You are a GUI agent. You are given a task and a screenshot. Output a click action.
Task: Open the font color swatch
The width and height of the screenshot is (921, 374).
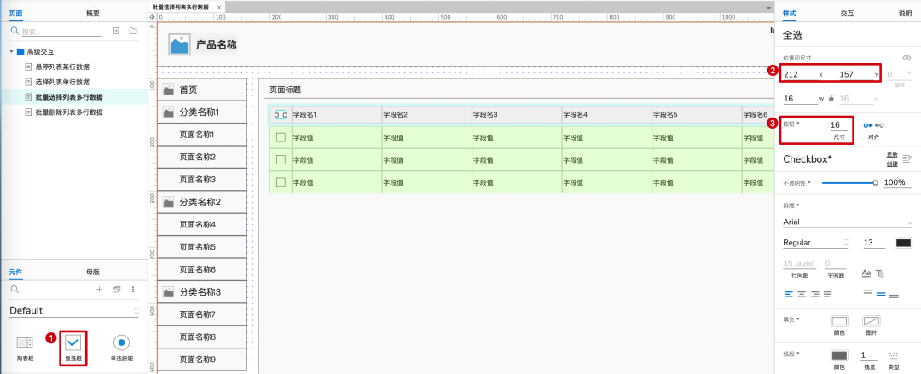pos(903,243)
